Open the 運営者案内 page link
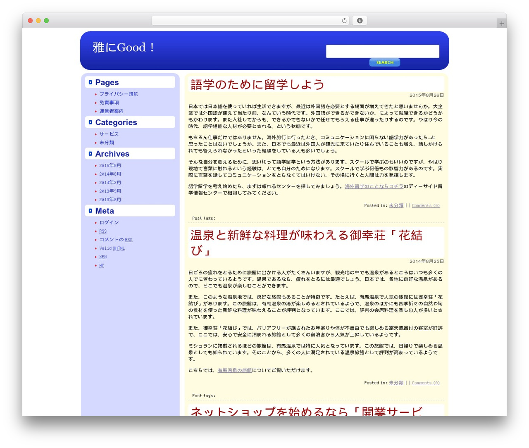Screen dimensions: 529x448 pyautogui.click(x=111, y=111)
